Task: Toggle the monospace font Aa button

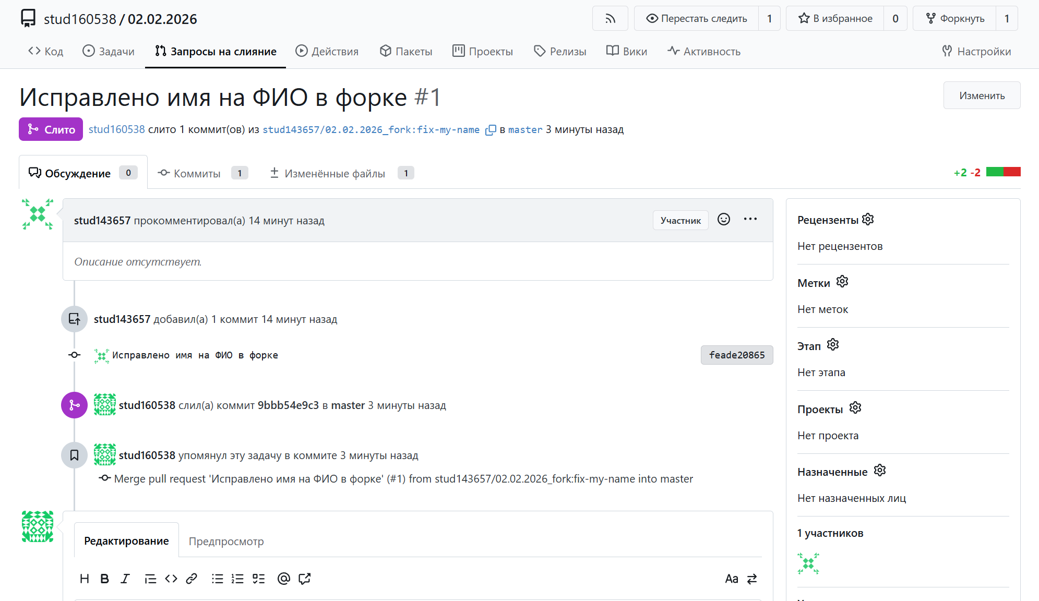Action: point(731,579)
